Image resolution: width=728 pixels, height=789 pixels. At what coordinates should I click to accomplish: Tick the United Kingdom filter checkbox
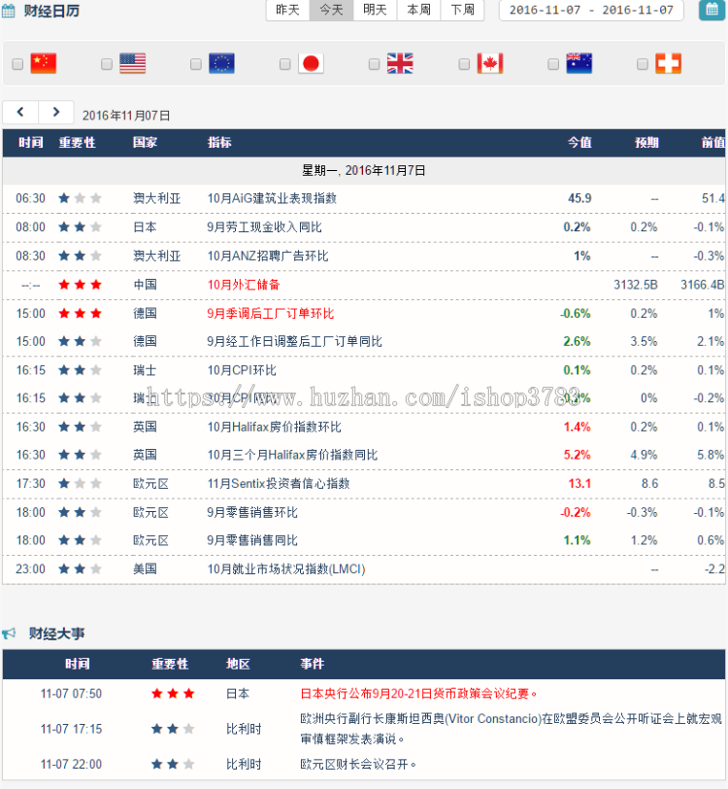click(x=374, y=64)
